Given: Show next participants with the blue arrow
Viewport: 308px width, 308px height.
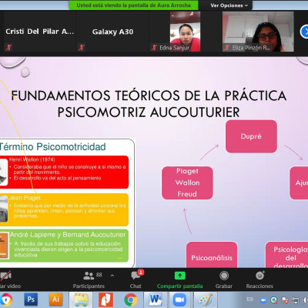Looking at the screenshot, I should 304,32.
